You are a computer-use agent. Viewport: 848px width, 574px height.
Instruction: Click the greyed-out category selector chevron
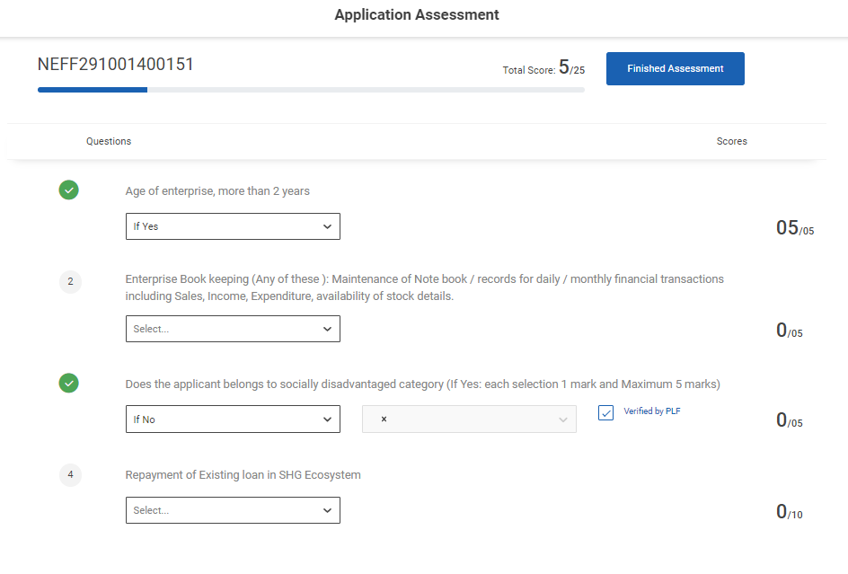coord(563,419)
